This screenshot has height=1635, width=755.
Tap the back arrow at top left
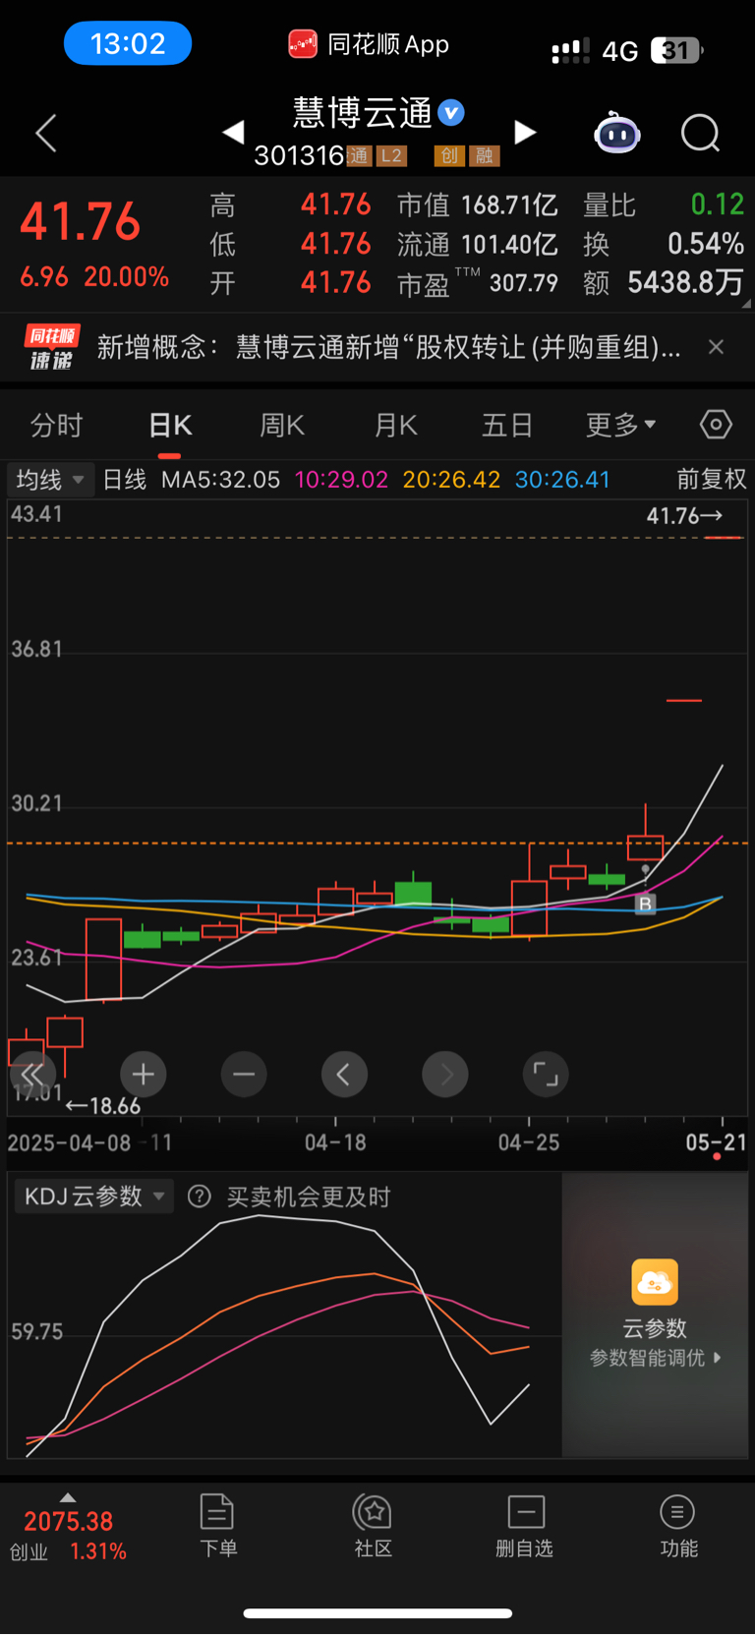tap(46, 133)
